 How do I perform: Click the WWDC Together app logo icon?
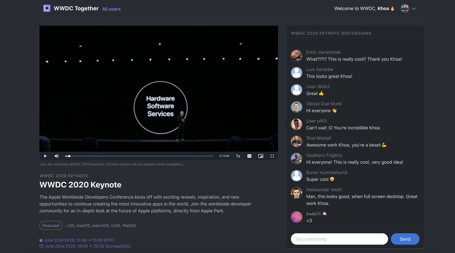click(x=47, y=8)
